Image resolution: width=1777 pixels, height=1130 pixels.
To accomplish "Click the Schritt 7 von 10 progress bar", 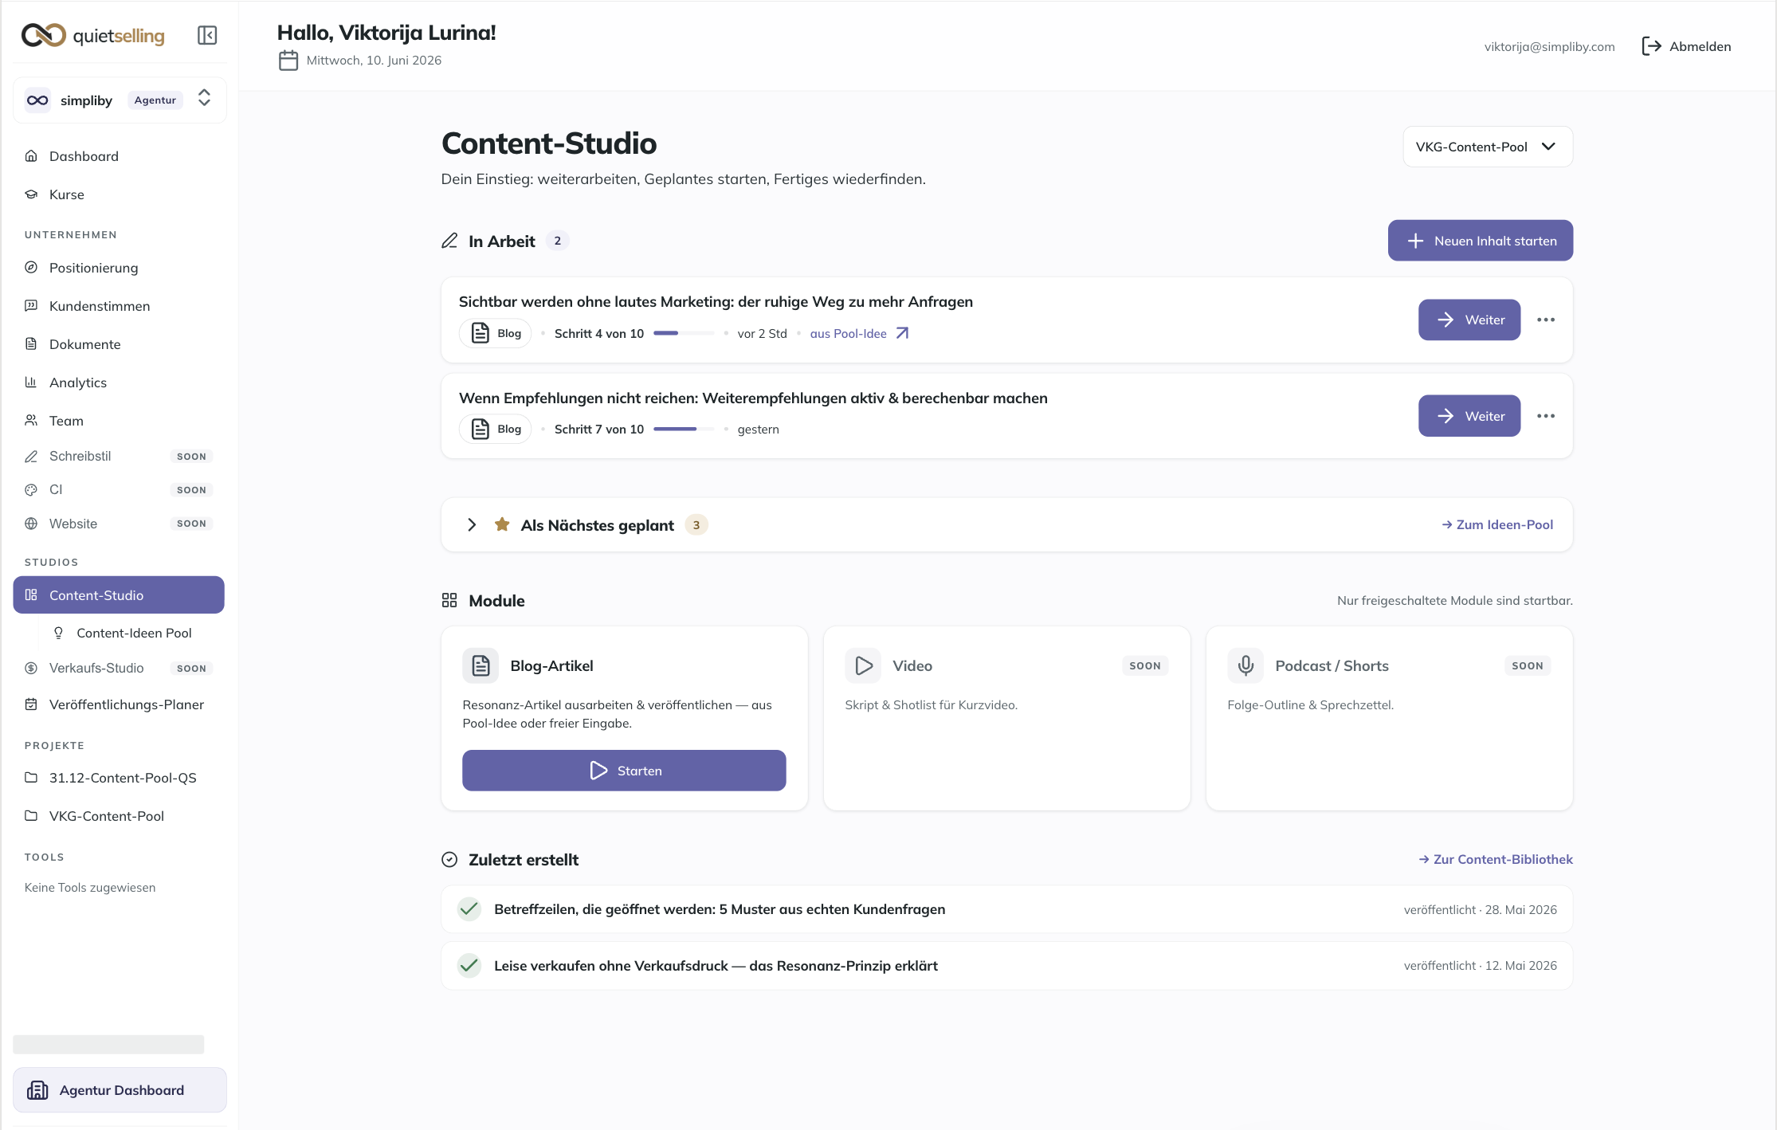I will click(684, 429).
